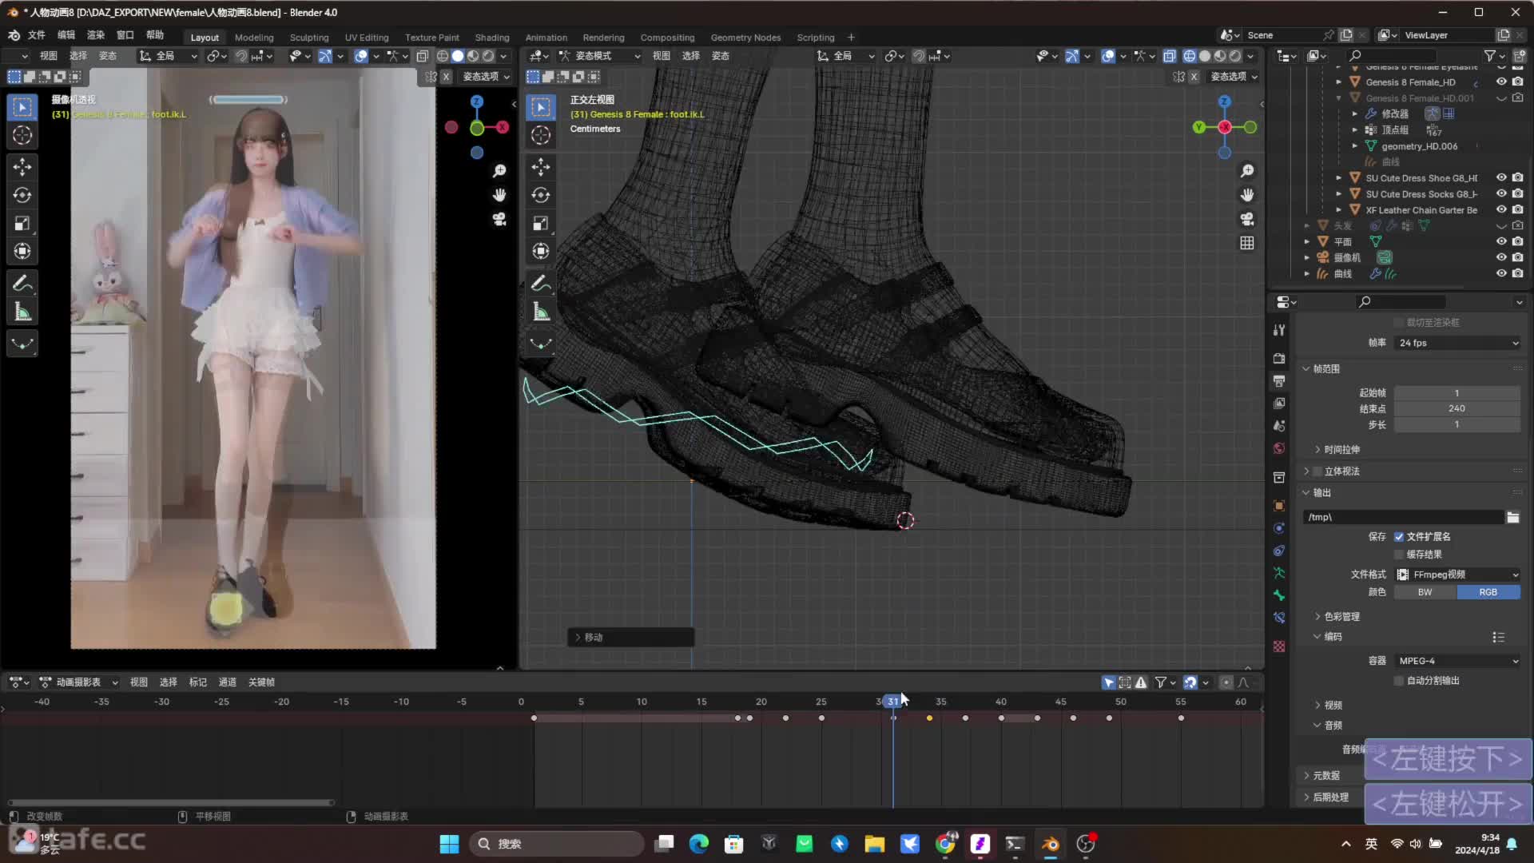Toggle camera view icon in the right viewport

point(1247,219)
